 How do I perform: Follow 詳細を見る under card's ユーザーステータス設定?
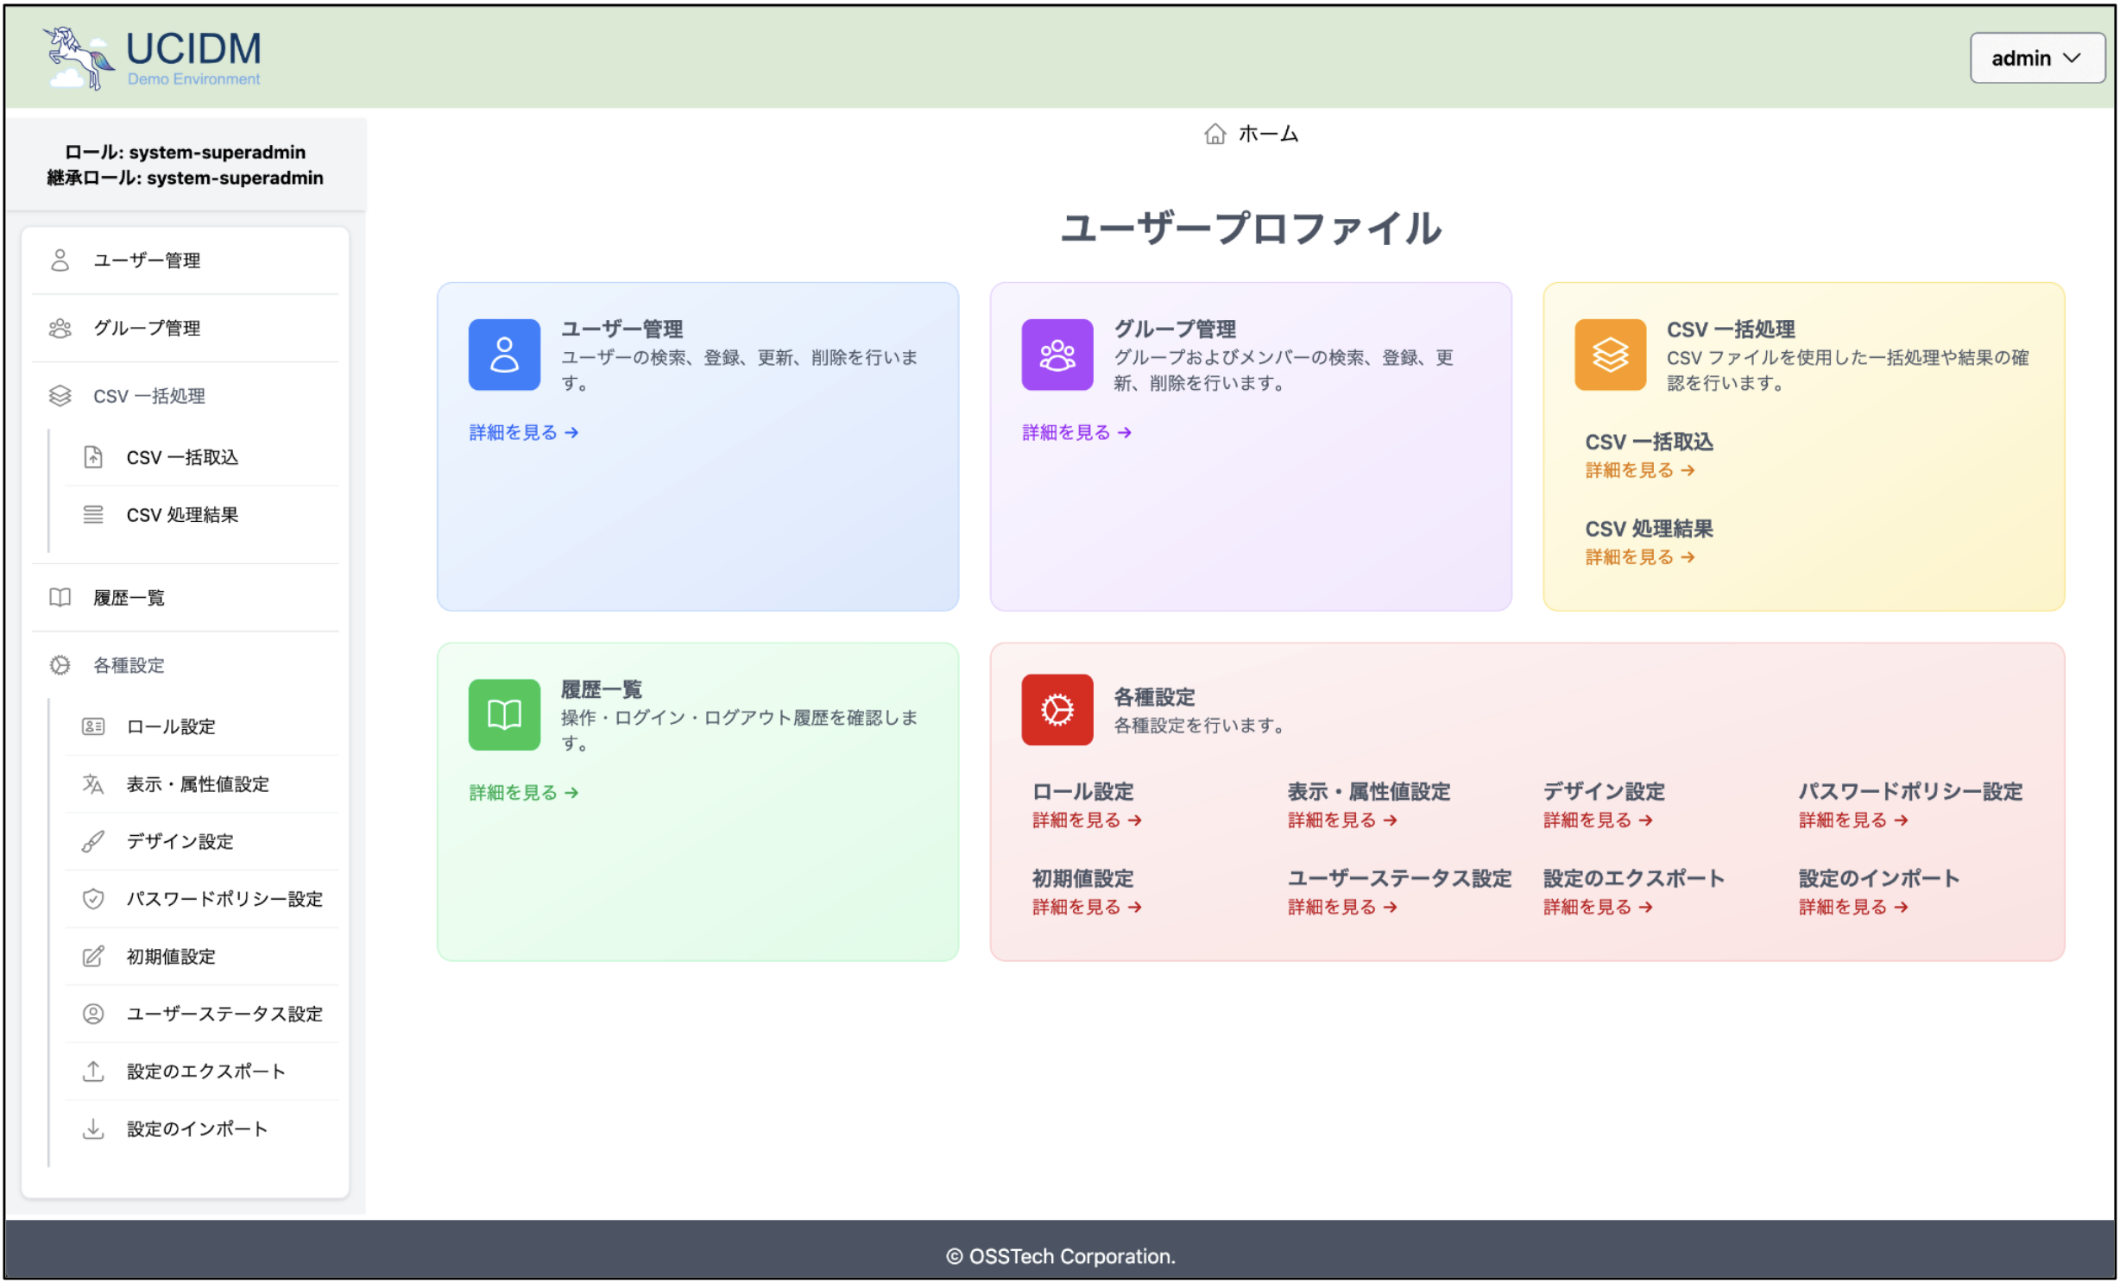point(1343,908)
